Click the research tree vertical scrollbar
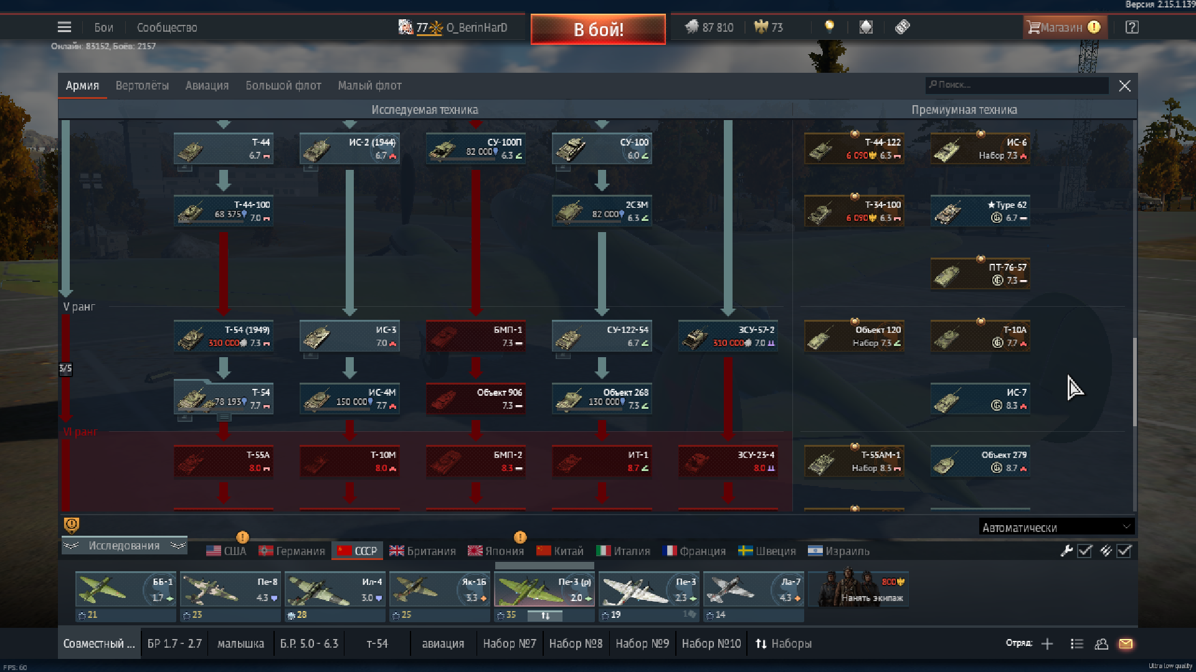 coord(1134,382)
